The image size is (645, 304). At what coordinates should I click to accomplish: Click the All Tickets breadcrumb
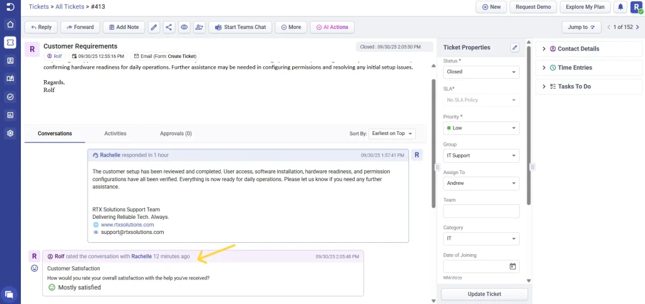[69, 6]
